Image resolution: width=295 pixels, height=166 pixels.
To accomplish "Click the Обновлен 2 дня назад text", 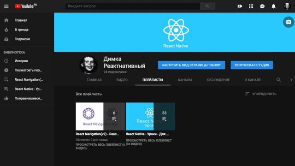I will (92, 140).
